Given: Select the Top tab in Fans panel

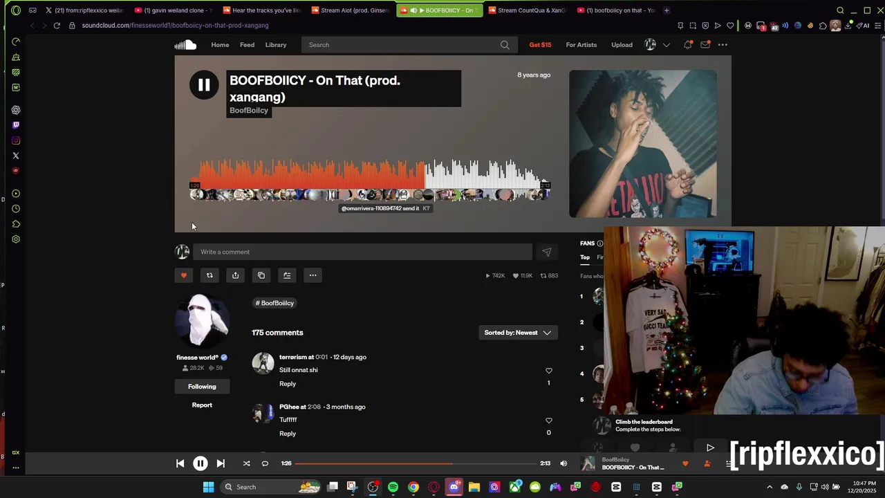Looking at the screenshot, I should tap(585, 257).
